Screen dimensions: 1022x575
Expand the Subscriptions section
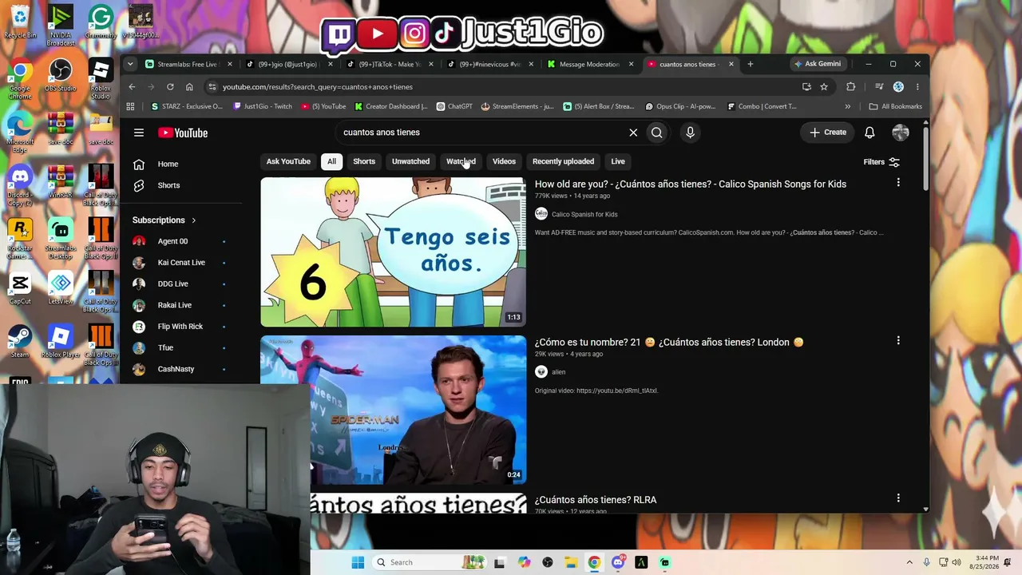click(164, 220)
